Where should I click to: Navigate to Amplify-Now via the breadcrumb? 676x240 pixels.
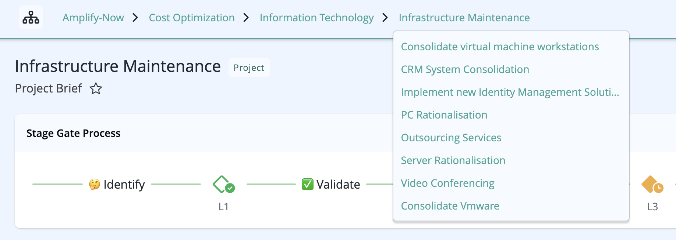(x=93, y=17)
